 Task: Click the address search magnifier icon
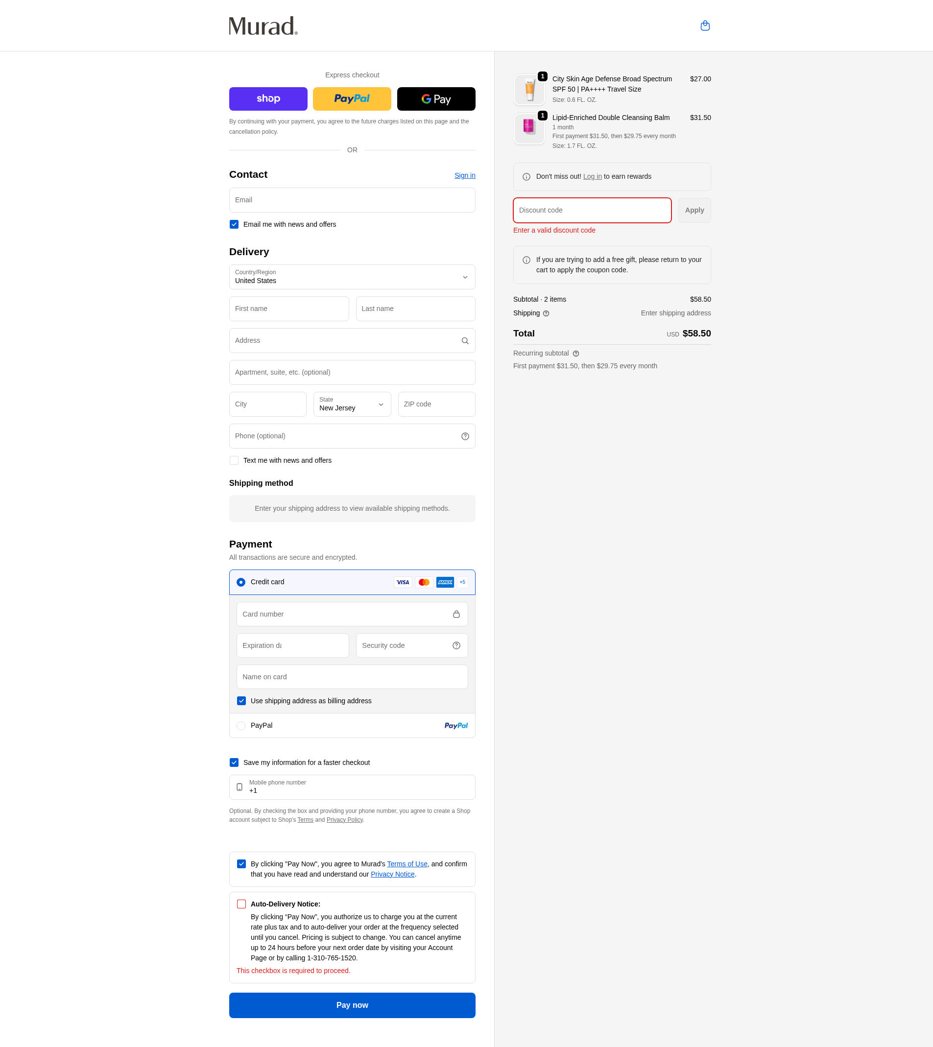pos(465,341)
